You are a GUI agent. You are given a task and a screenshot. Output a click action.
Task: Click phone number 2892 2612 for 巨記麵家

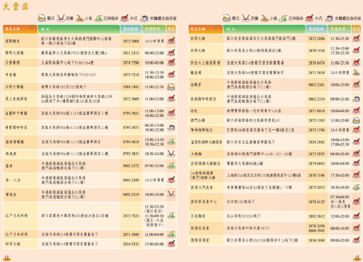tap(316, 216)
